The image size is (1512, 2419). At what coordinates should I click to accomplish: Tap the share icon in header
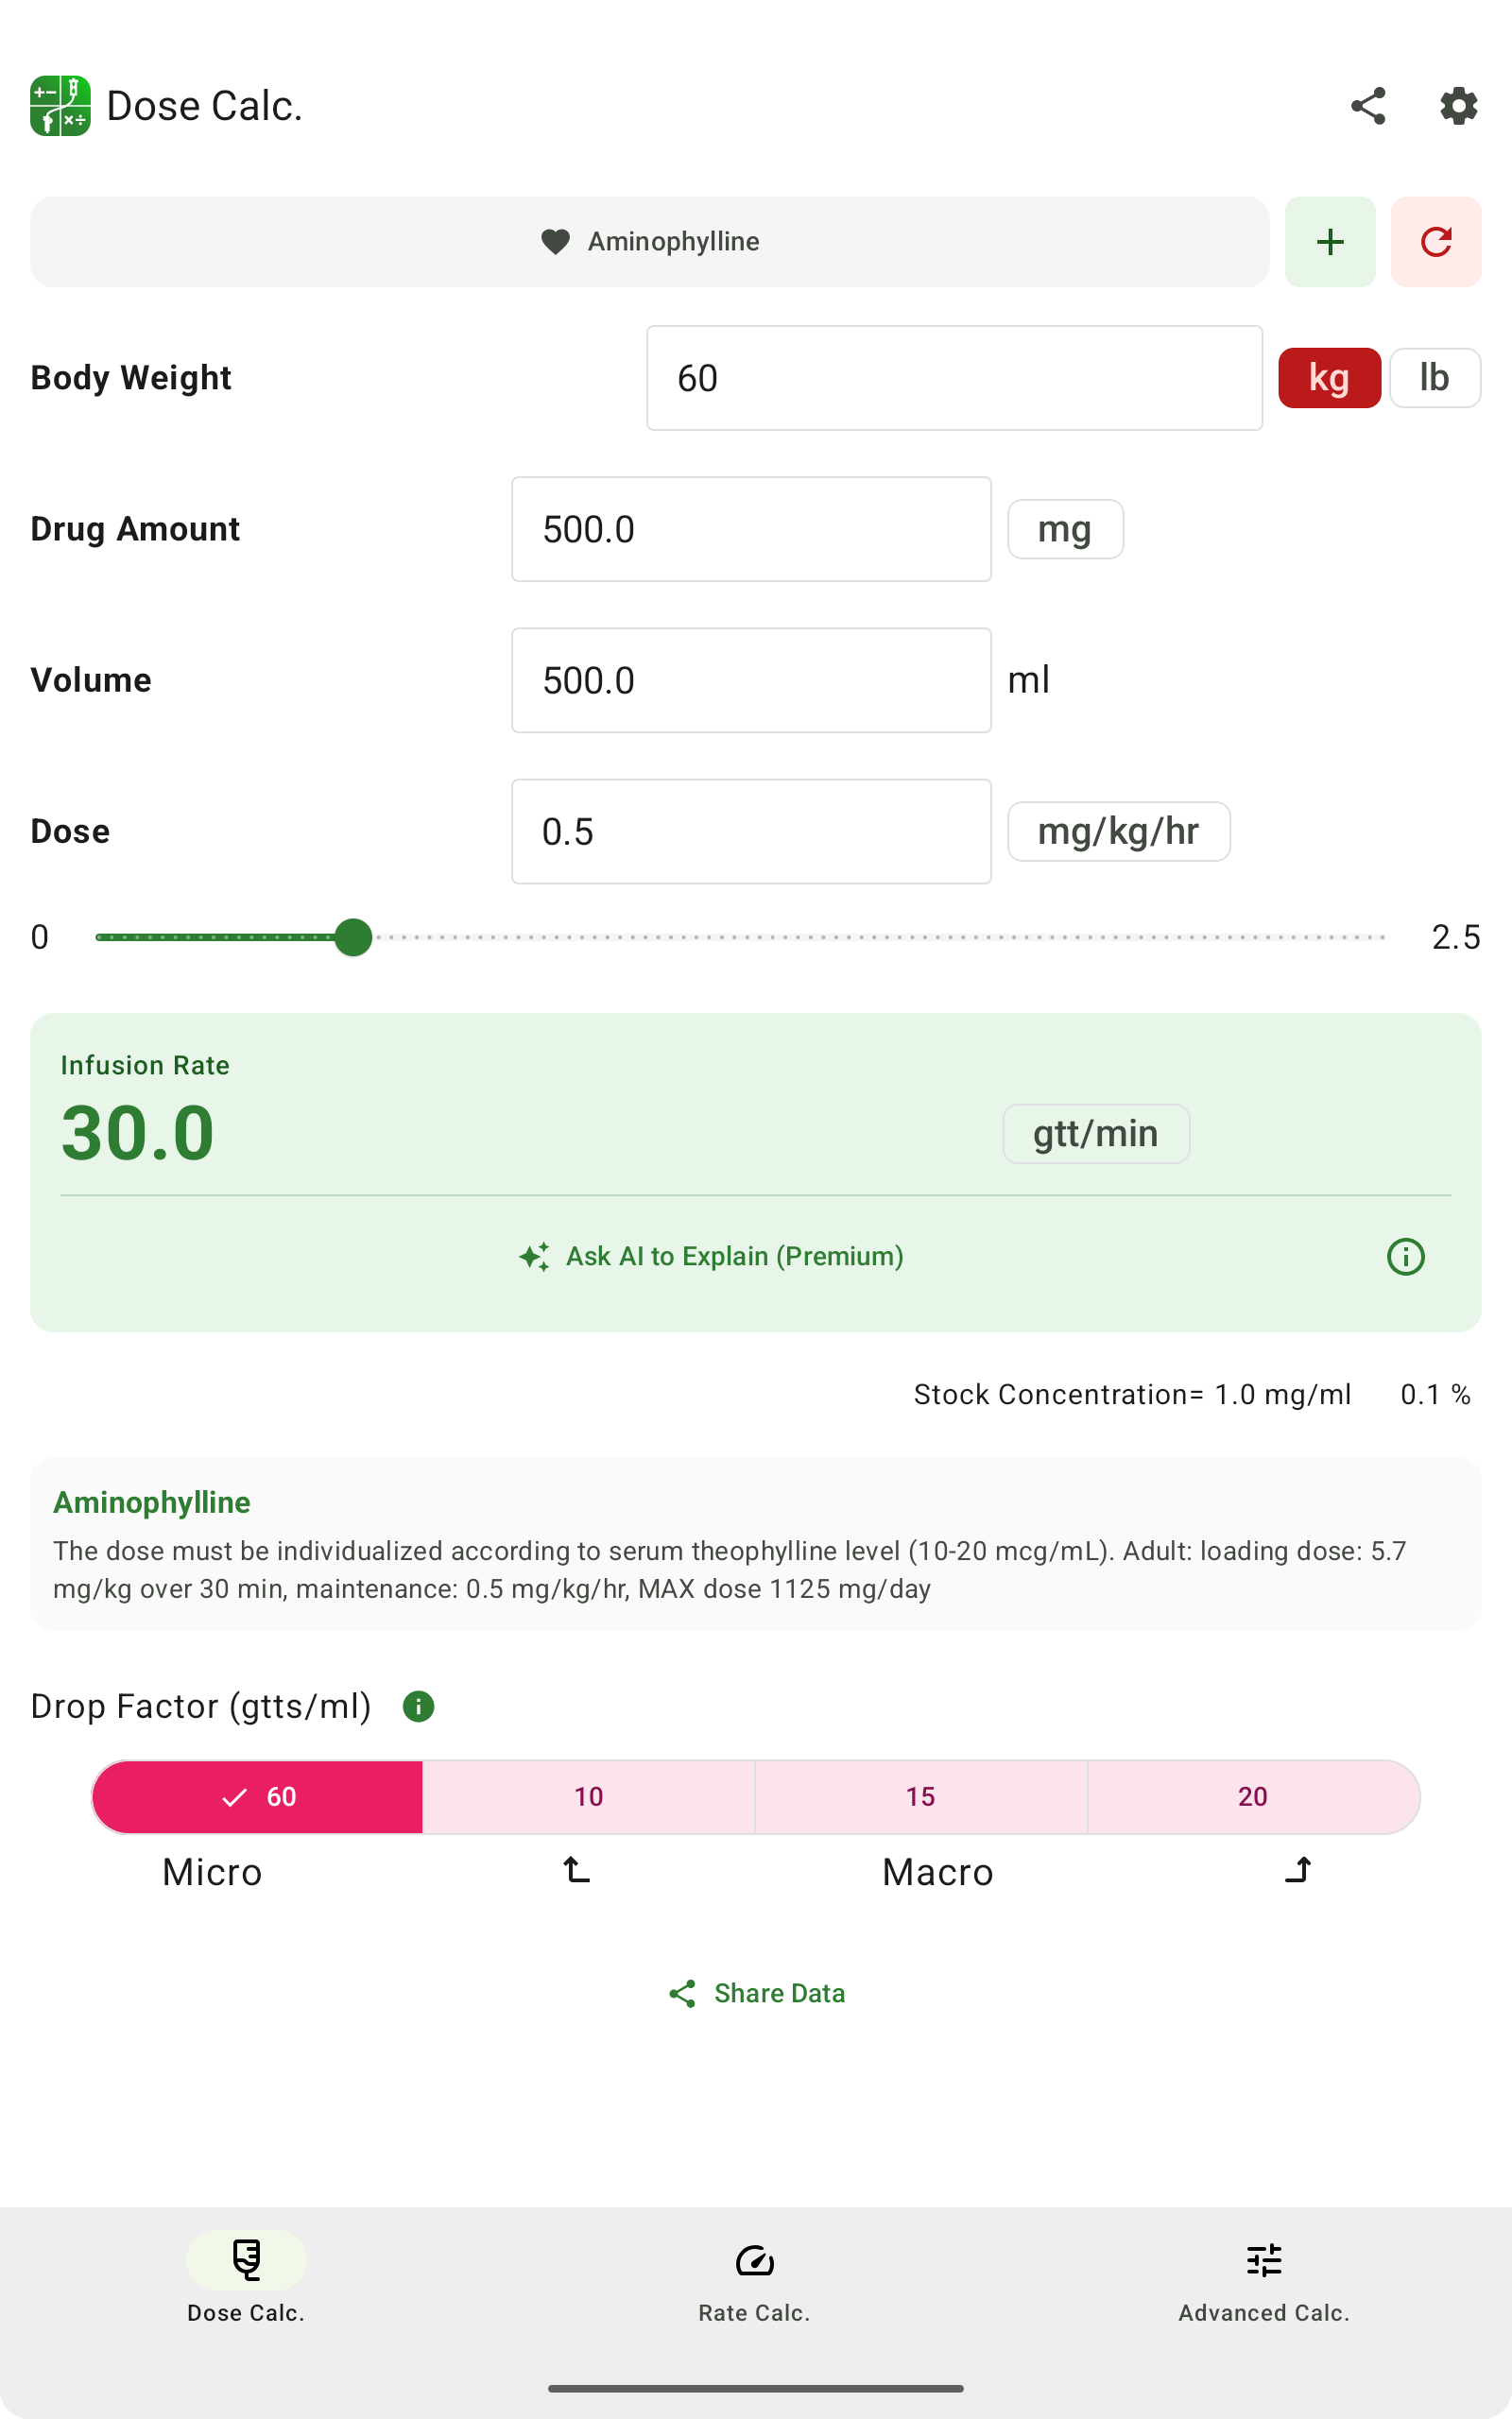pyautogui.click(x=1367, y=106)
